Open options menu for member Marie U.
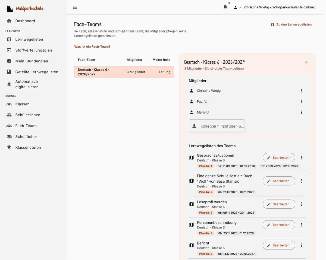This screenshot has width=326, height=260. pos(301,112)
